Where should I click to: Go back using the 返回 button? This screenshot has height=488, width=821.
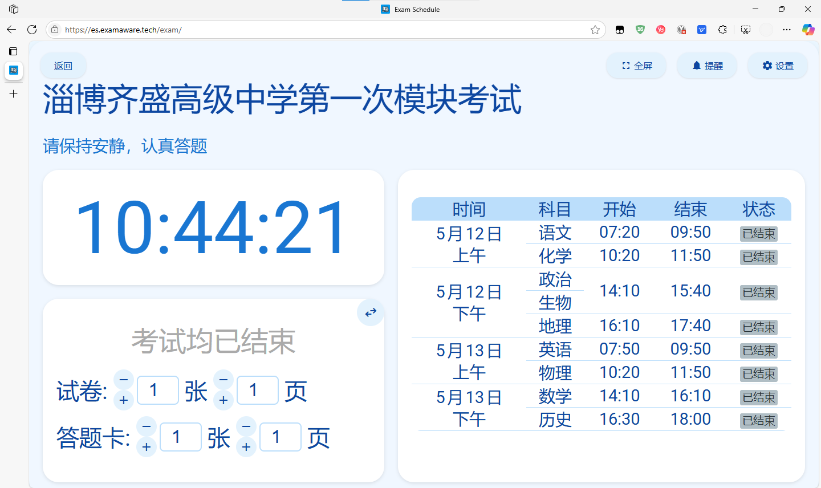(63, 66)
